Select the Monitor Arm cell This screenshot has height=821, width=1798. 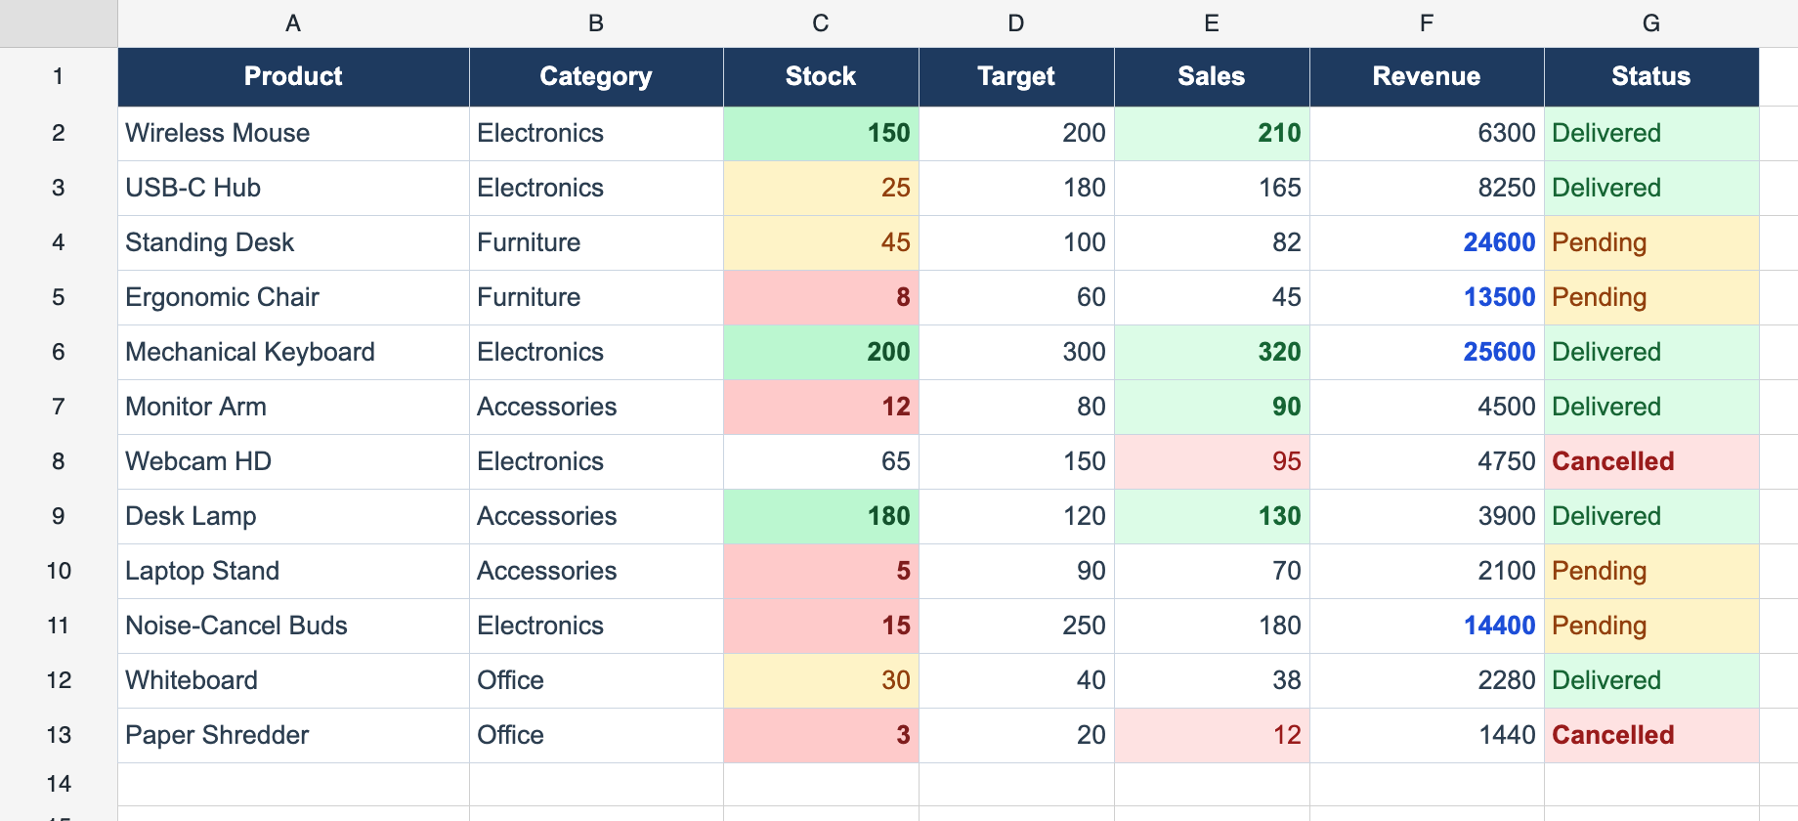(293, 407)
